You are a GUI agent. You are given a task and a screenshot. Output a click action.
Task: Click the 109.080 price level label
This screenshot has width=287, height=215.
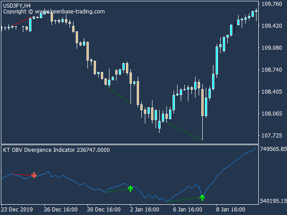(272, 48)
